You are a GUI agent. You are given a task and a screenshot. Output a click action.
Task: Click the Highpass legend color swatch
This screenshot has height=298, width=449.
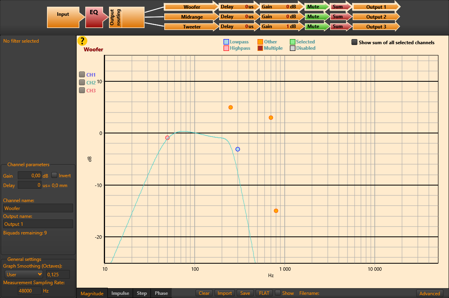click(226, 48)
